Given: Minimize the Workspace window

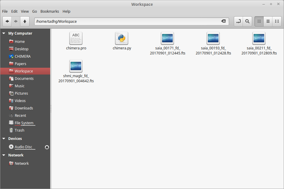Looking at the screenshot, I should coord(264,4).
